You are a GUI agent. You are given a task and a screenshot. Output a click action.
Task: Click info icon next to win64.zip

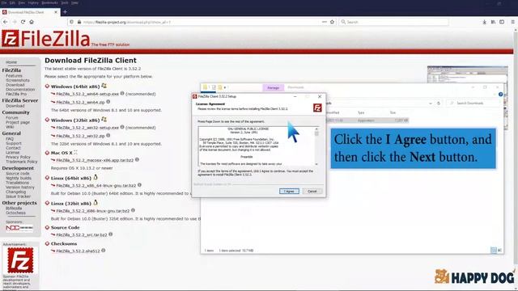(x=108, y=102)
